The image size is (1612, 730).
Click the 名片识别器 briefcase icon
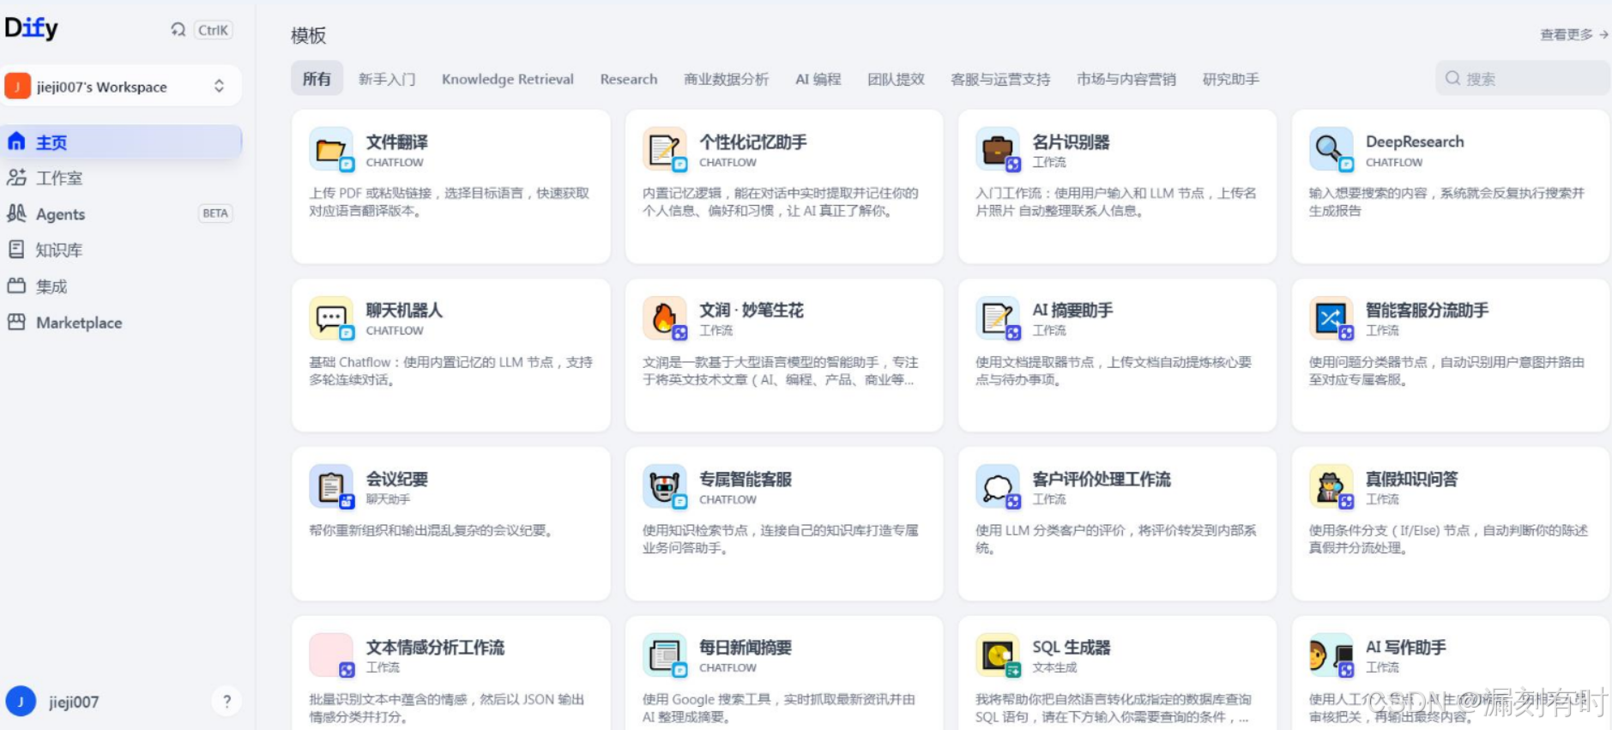coord(998,149)
